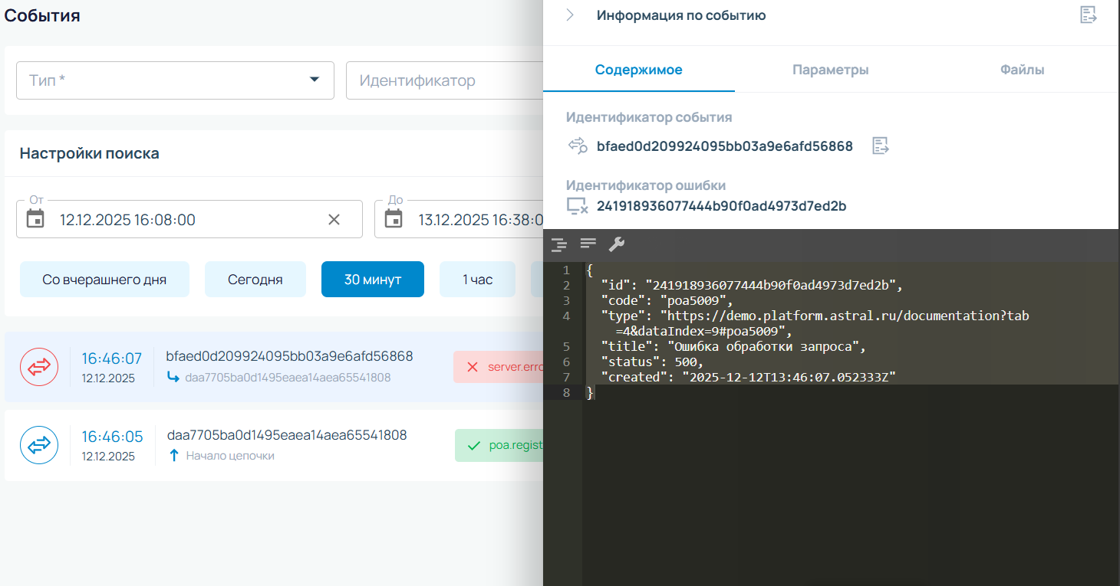Select the 1 час period button
Screen dimensions: 1120x586
(x=477, y=280)
